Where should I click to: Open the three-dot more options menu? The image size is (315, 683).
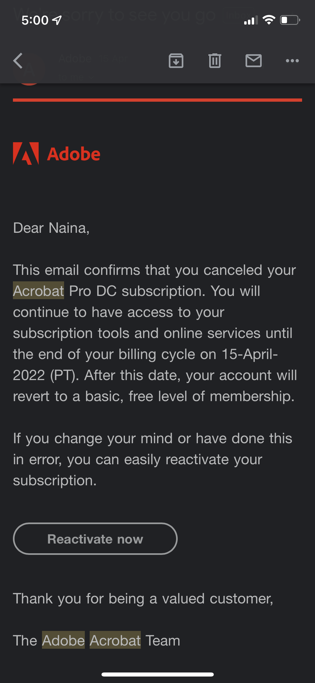coord(292,61)
